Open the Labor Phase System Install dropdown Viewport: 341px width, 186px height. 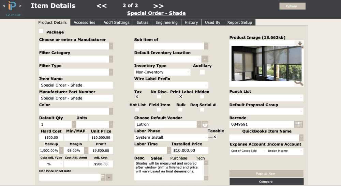171,137
